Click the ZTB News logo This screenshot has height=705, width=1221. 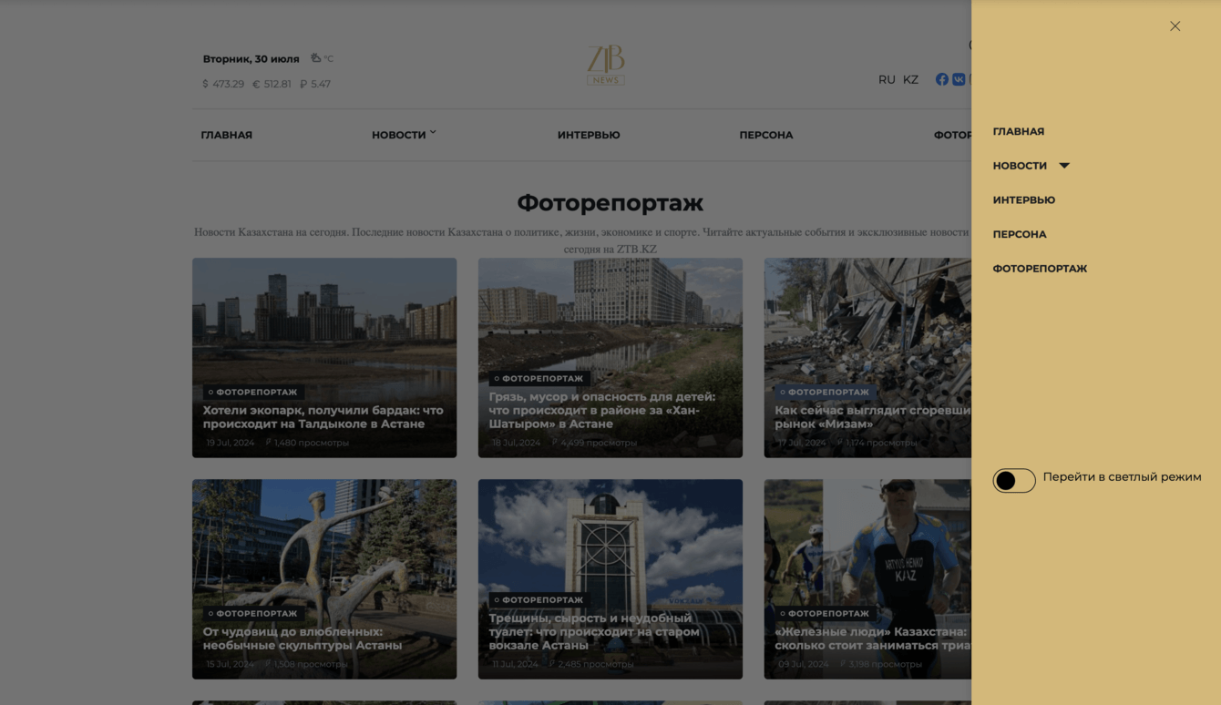tap(606, 66)
